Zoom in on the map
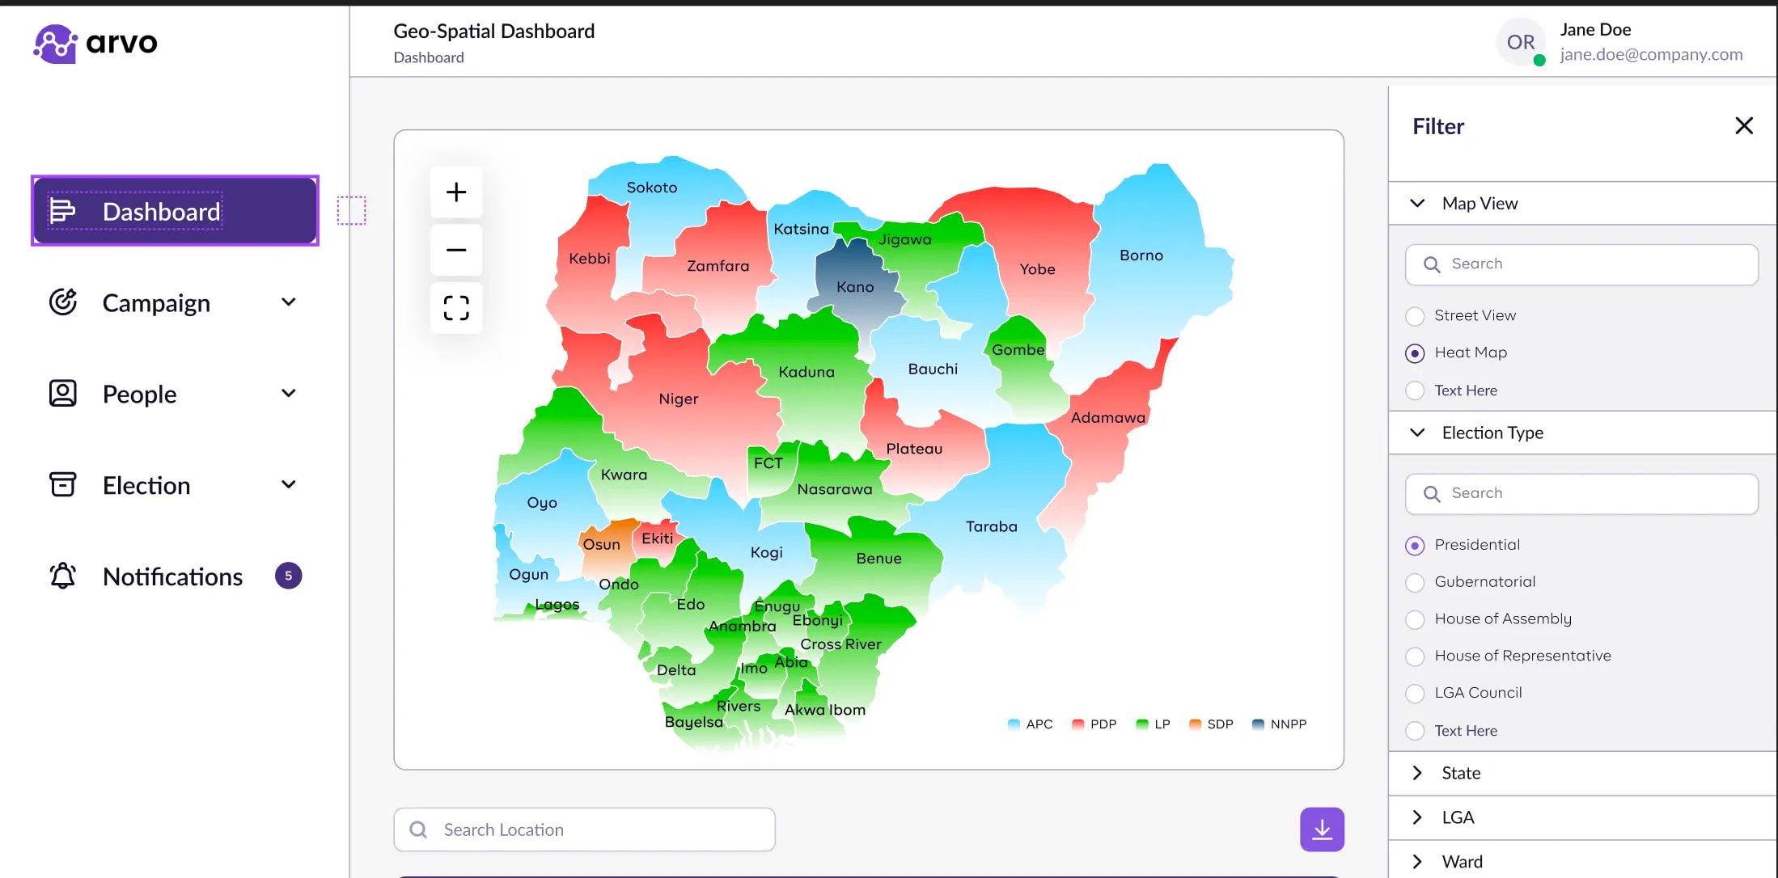Screen dimensions: 1778x878 click(456, 192)
